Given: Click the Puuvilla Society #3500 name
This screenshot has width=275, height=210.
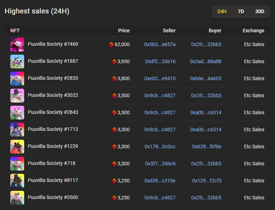Looking at the screenshot, I should (x=53, y=197).
